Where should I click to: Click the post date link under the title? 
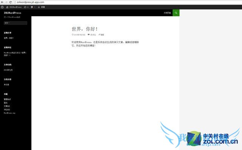coord(79,35)
